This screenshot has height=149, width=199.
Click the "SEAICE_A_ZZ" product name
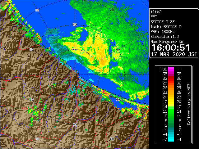point(162,22)
